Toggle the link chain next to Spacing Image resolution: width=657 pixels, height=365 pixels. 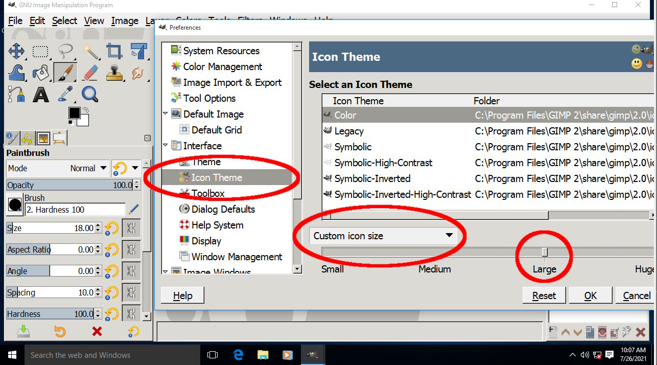click(131, 292)
